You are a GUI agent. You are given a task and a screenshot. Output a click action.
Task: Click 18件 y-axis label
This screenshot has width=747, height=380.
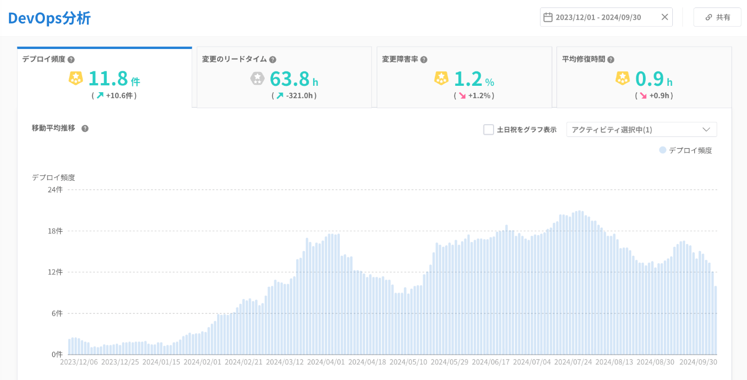click(x=56, y=231)
